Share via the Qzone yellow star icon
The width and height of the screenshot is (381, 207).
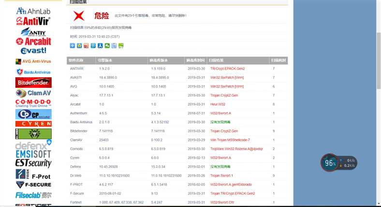[79, 45]
